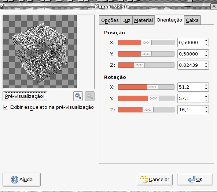Click Posição X value field 0,50000
This screenshot has height=192, width=217.
(191, 43)
